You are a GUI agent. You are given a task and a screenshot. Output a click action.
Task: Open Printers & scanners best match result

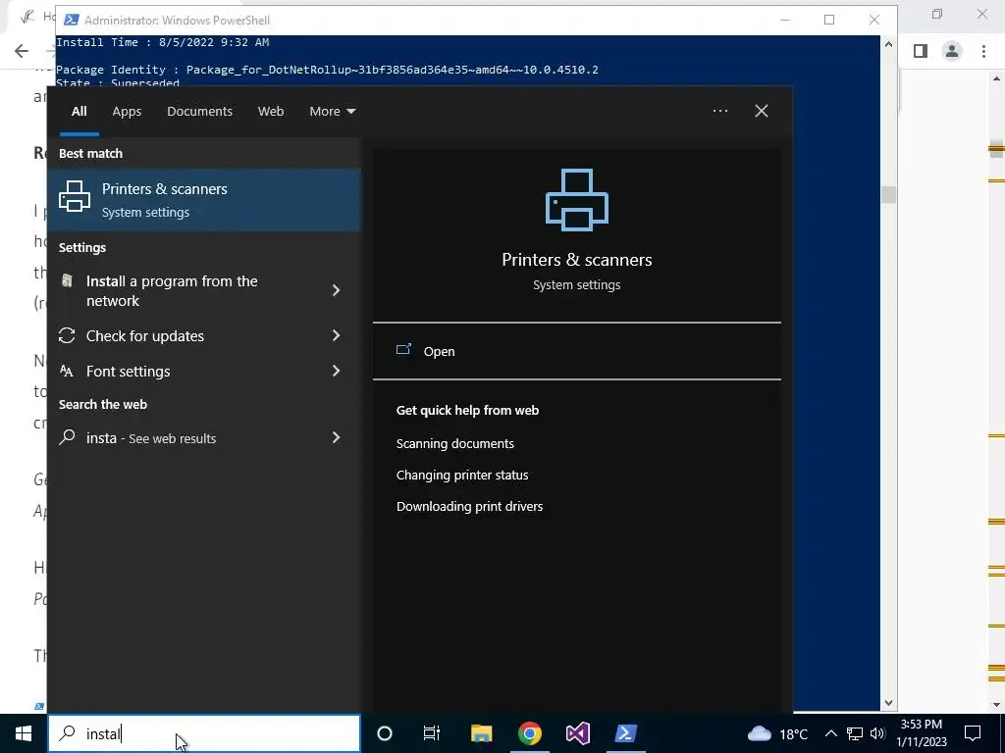[x=204, y=200]
